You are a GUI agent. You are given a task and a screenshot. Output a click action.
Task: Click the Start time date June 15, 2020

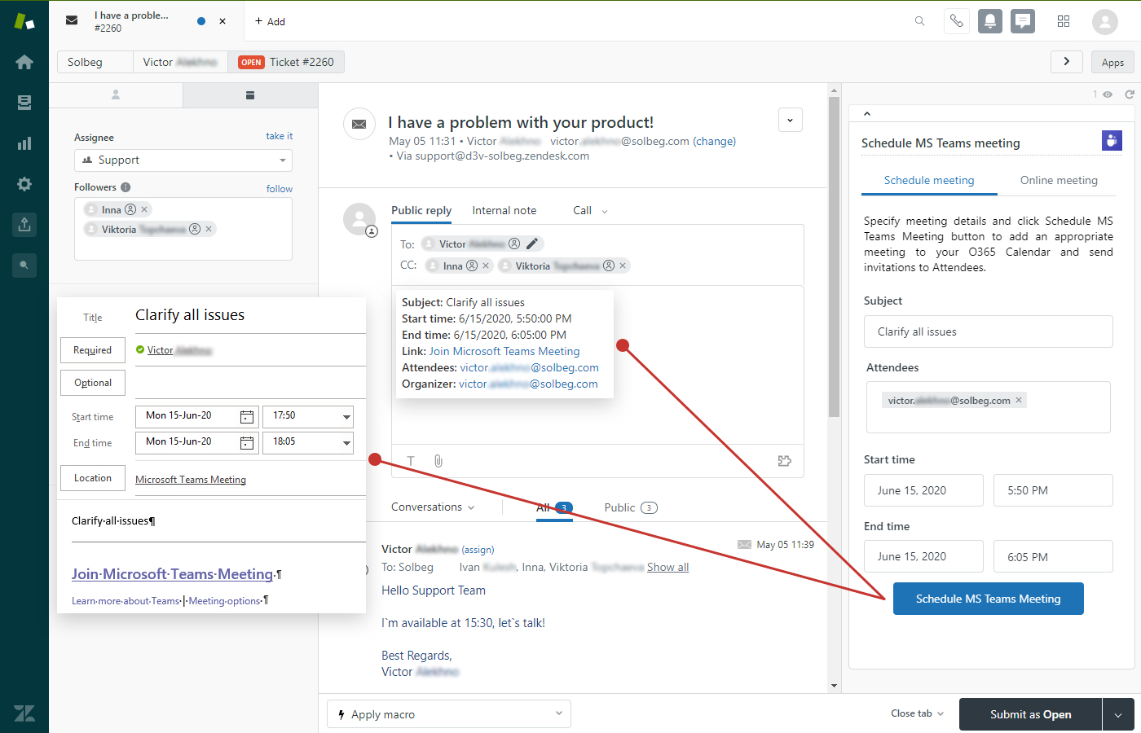pyautogui.click(x=923, y=490)
